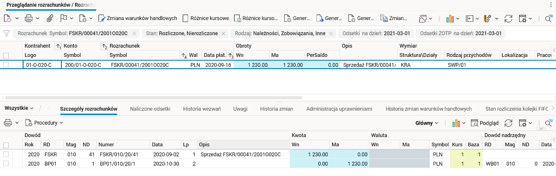The width and height of the screenshot is (556, 176).
Task: Refresh the upper rozrachunki list
Action: pyautogui.click(x=509, y=18)
